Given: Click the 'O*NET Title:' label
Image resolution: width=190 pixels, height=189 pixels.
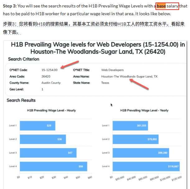Looking at the screenshot, I should tap(81, 70).
